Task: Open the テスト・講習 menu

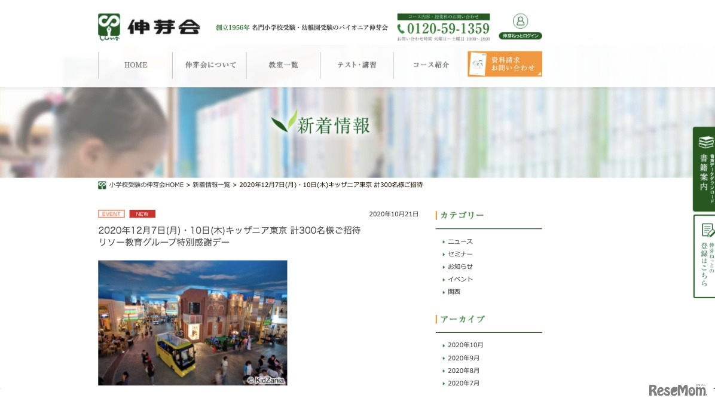Action: coord(356,65)
